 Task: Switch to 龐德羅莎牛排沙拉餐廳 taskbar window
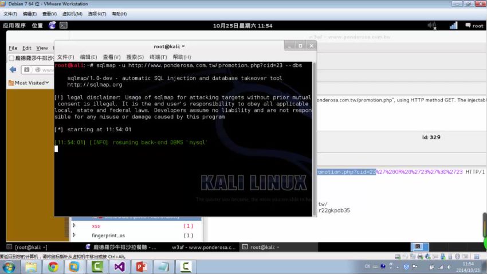click(x=121, y=247)
